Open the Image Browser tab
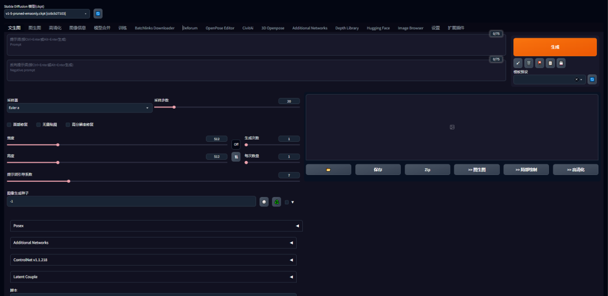 [410, 28]
